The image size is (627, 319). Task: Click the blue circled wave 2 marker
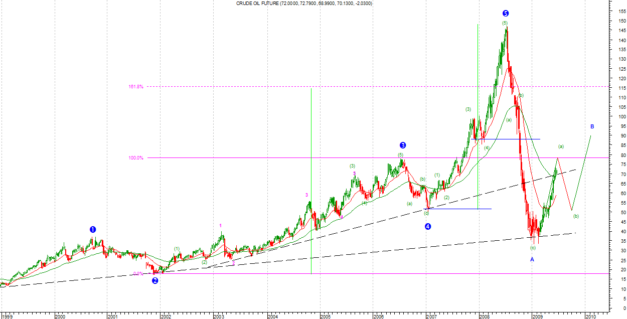coord(155,280)
